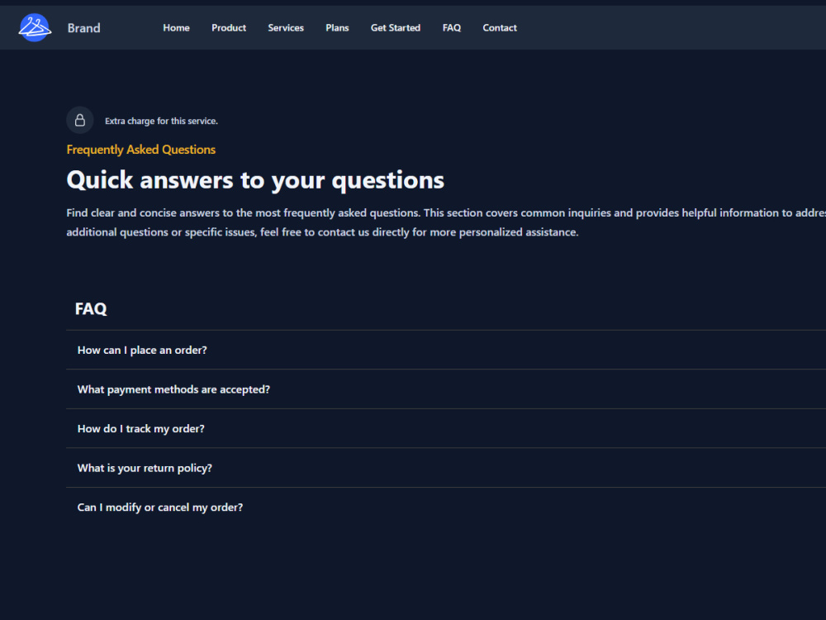Click the "Frequently Asked Questions" yellow subtitle
Viewport: 826px width, 620px height.
tap(140, 150)
